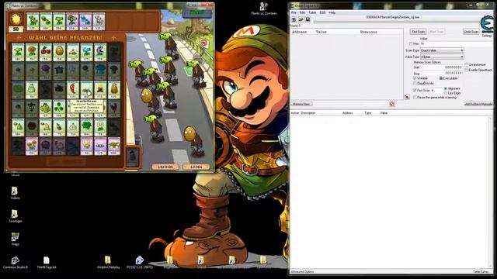Select the Alignment radio button
Screen dimensions: 497x279
[x=446, y=88]
